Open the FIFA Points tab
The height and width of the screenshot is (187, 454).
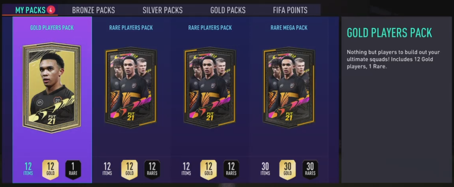point(290,11)
